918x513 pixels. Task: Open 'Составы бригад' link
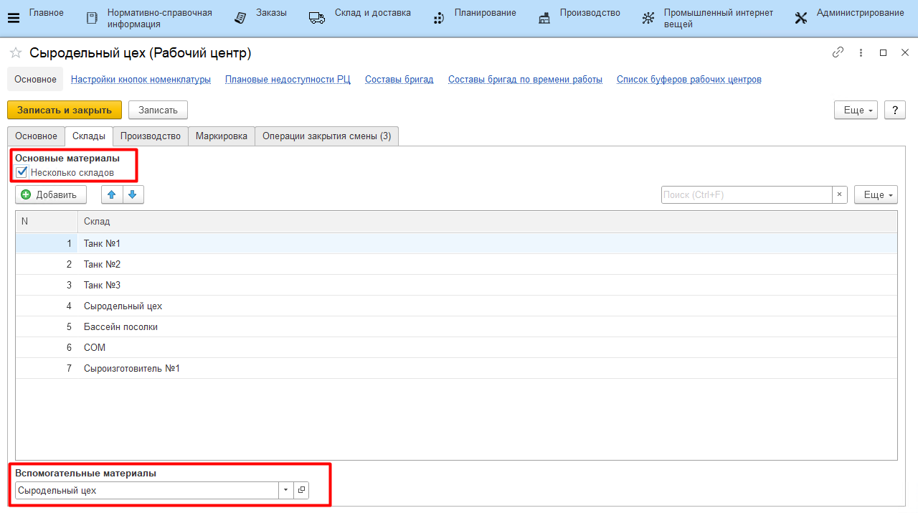click(x=399, y=79)
